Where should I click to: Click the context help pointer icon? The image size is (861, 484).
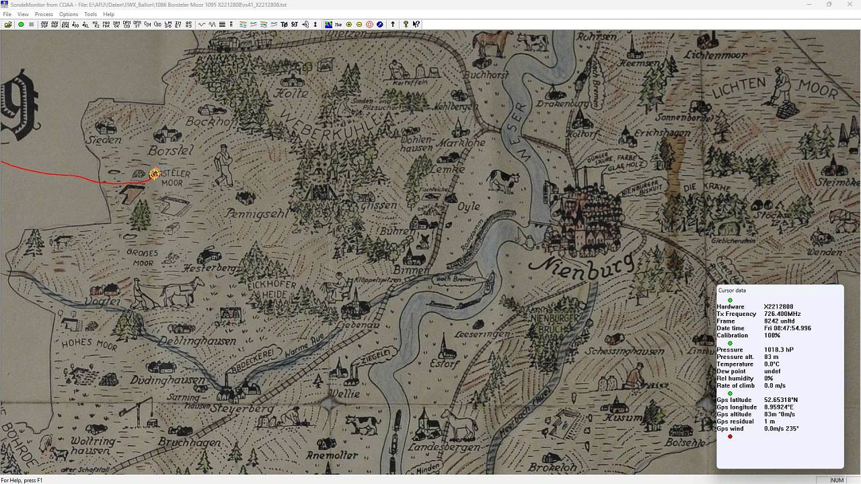[416, 24]
